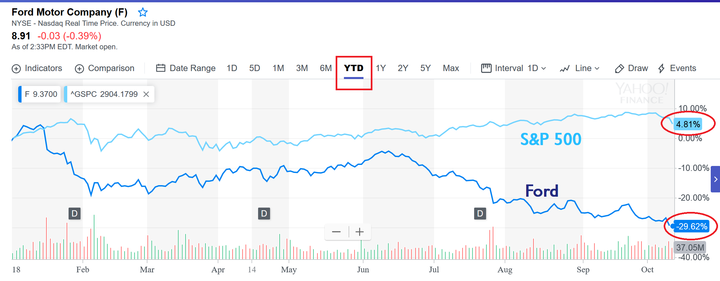Open the Indicators menu

37,68
